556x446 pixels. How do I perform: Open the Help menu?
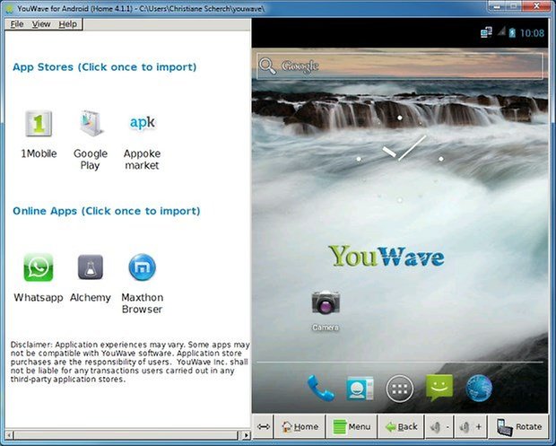click(68, 24)
